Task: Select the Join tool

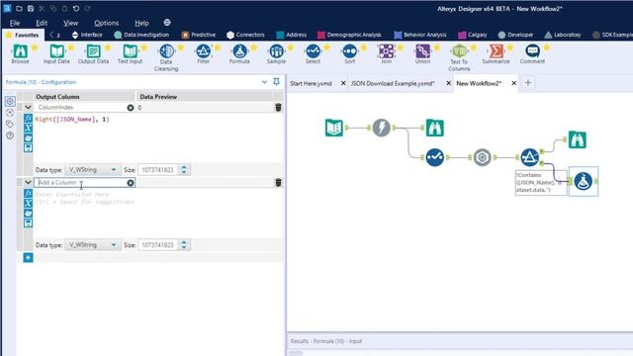Action: click(x=386, y=54)
